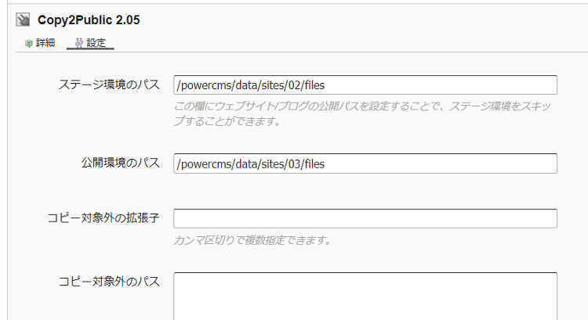Click the コピー対象外の拡張子 label
Image resolution: width=588 pixels, height=320 pixels.
103,218
